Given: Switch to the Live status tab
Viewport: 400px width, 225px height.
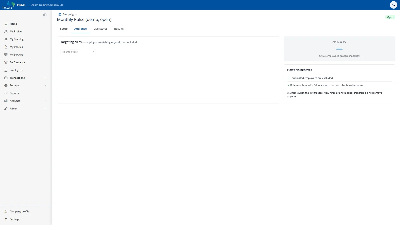Looking at the screenshot, I should pos(100,29).
